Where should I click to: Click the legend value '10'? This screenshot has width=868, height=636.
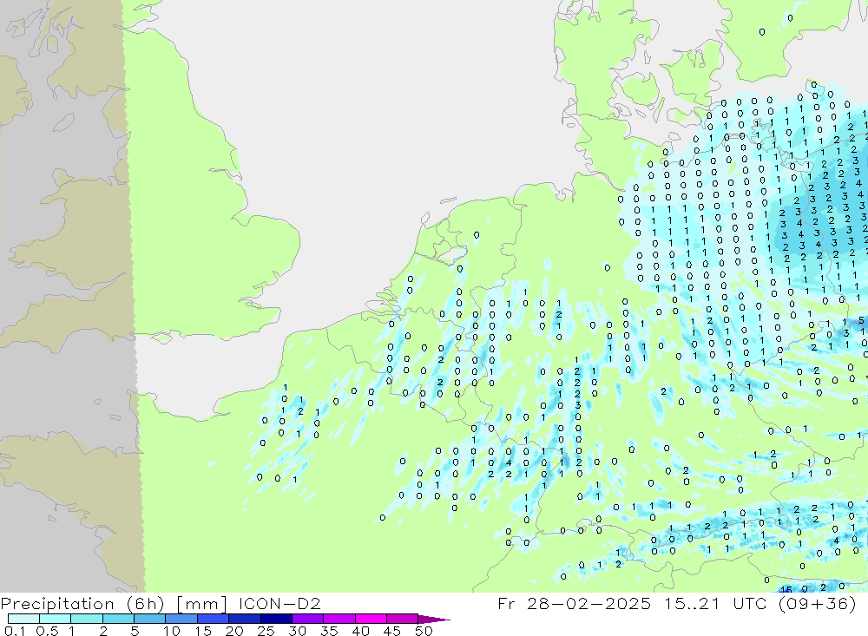click(x=172, y=631)
